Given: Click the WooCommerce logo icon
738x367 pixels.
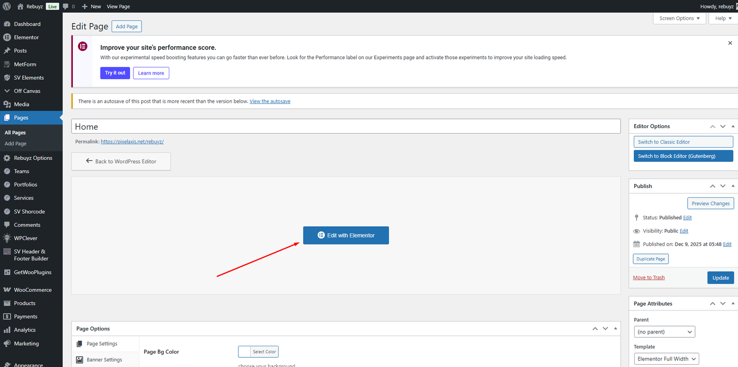Looking at the screenshot, I should 7,290.
